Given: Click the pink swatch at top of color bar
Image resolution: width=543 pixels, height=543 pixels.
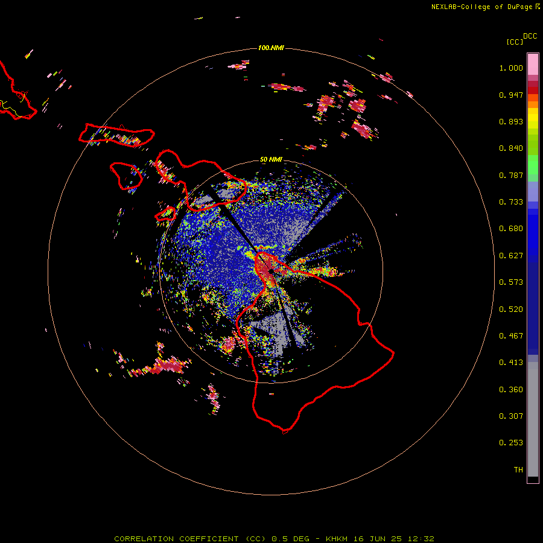Looking at the screenshot, I should click(533, 64).
